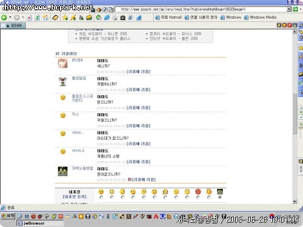Viewport: 303px width, 227px height.
Task: Click the star with pencil toolbar icon
Action: pyautogui.click(x=73, y=18)
